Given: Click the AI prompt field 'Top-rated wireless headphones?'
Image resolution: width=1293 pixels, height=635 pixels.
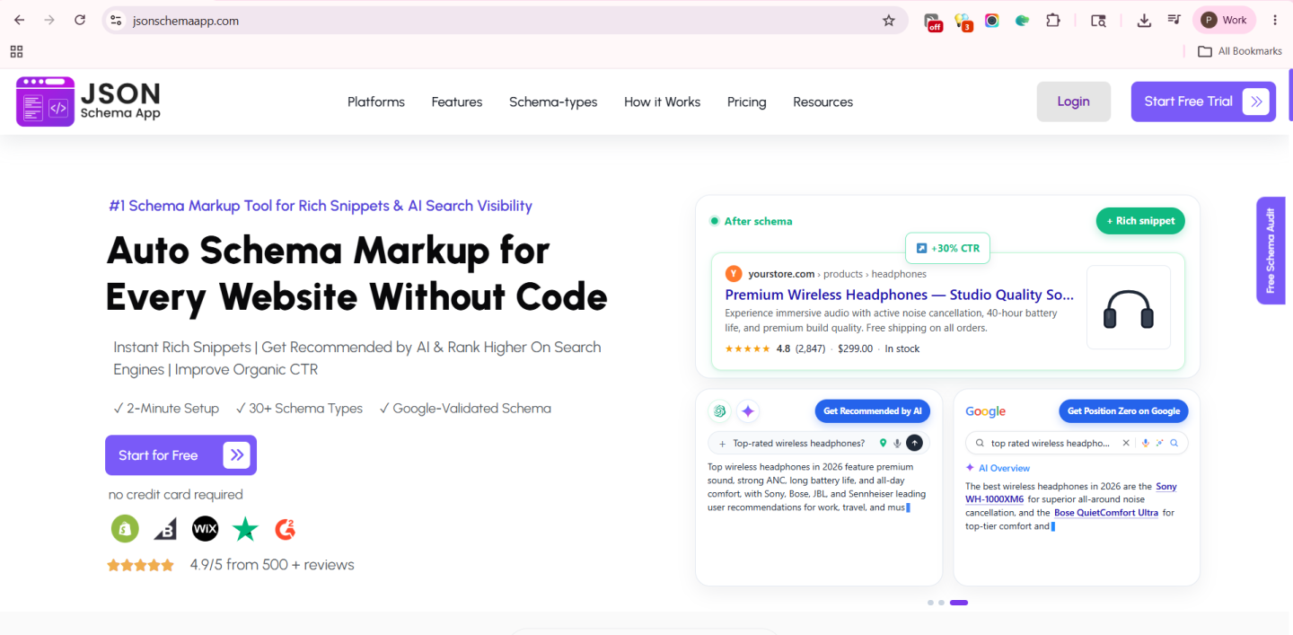Looking at the screenshot, I should tap(818, 443).
